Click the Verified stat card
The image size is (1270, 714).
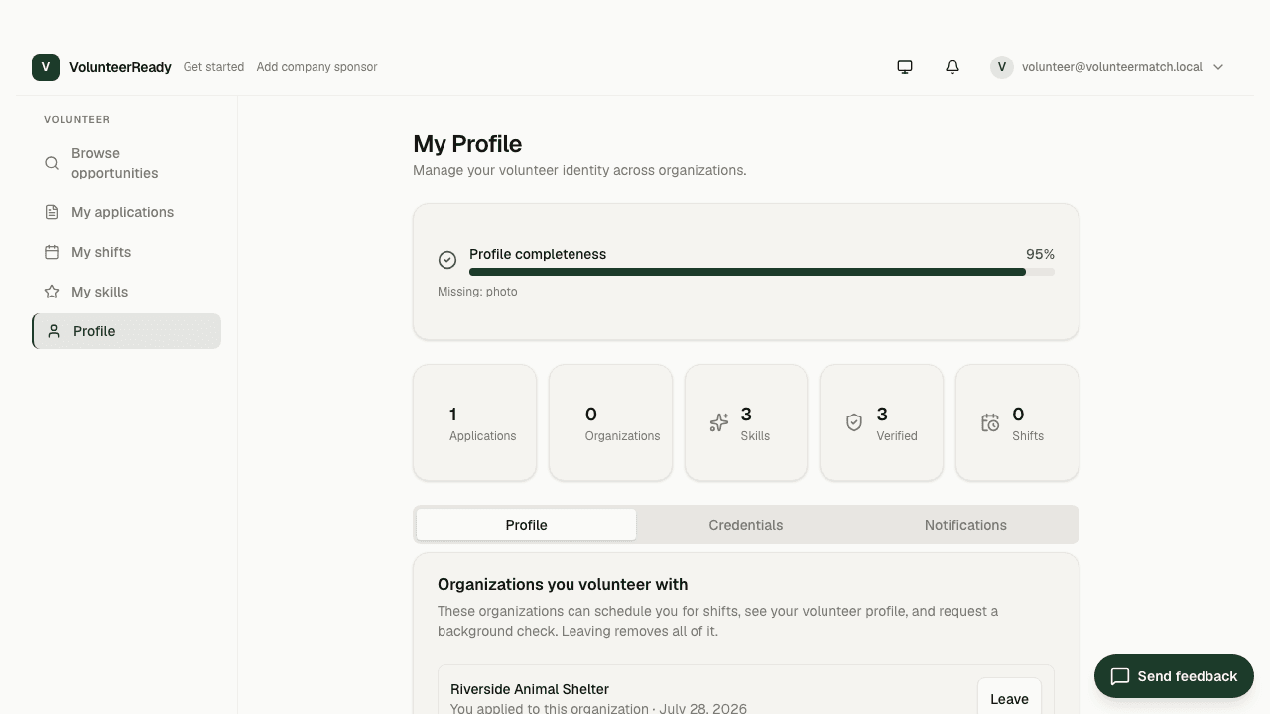coord(881,422)
